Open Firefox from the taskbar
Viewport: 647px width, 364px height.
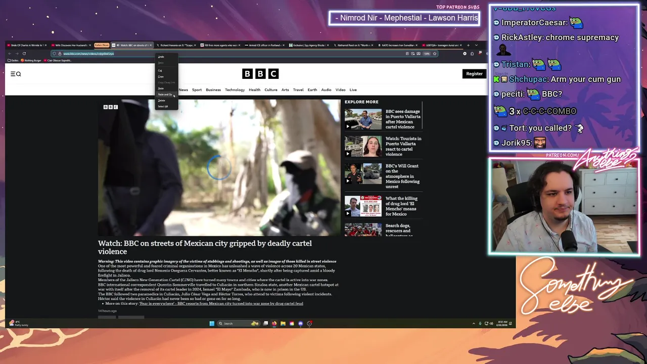point(274,324)
